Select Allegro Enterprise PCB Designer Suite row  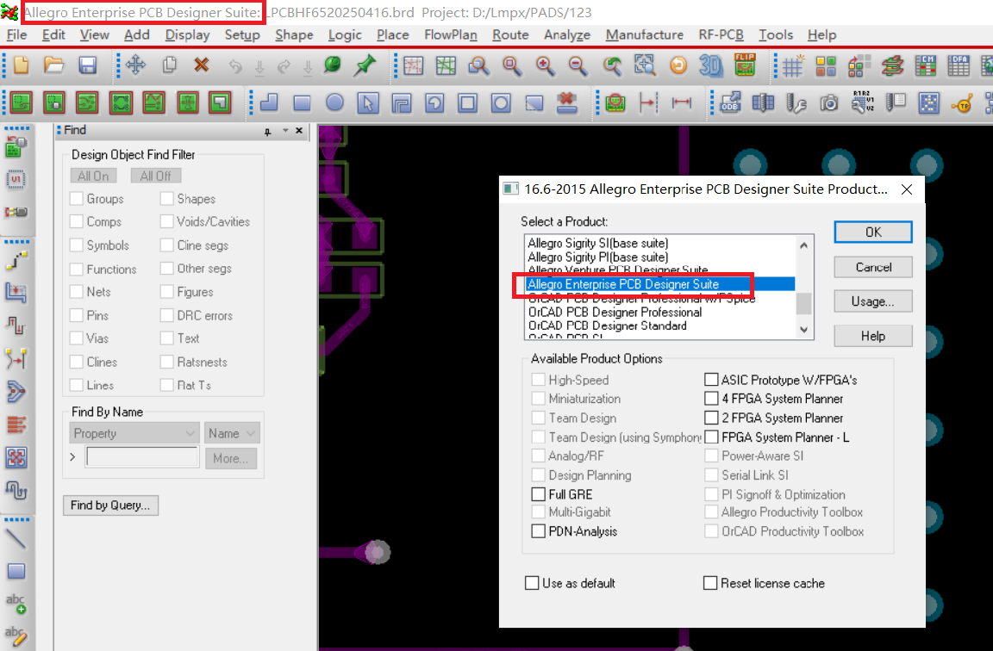coord(659,284)
